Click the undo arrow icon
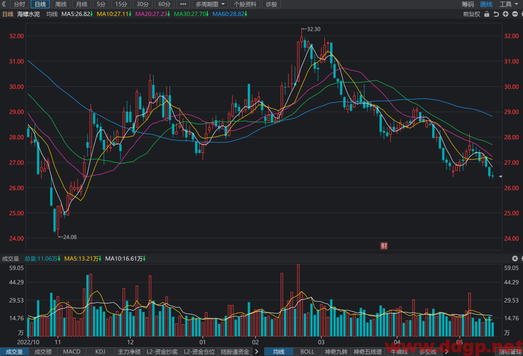523x356 pixels. [496, 14]
